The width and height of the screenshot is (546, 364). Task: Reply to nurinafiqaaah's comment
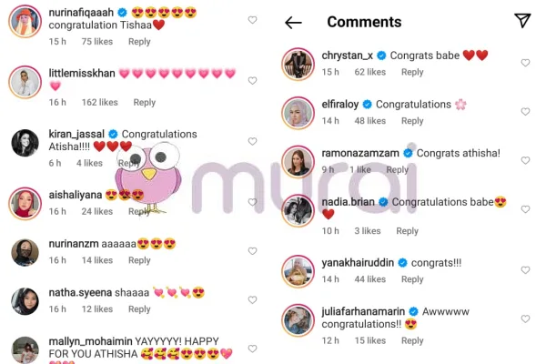139,42
